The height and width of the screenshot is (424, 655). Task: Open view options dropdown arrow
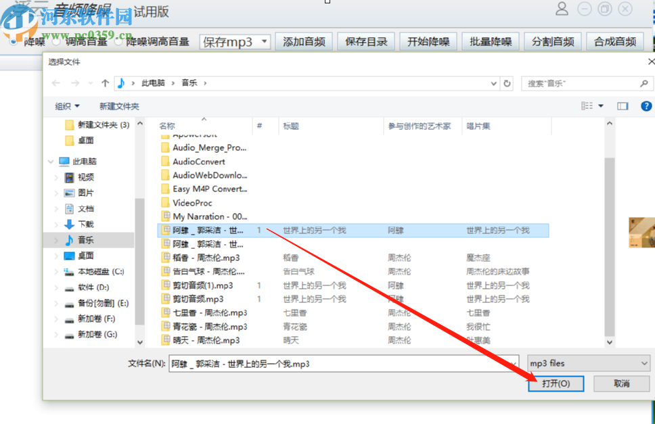601,106
